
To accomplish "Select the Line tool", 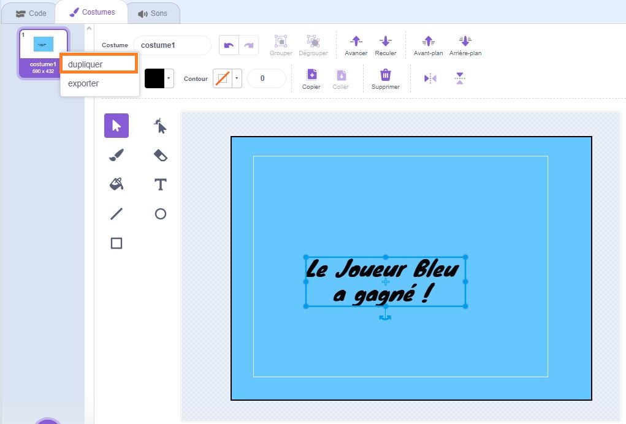I will (x=116, y=214).
